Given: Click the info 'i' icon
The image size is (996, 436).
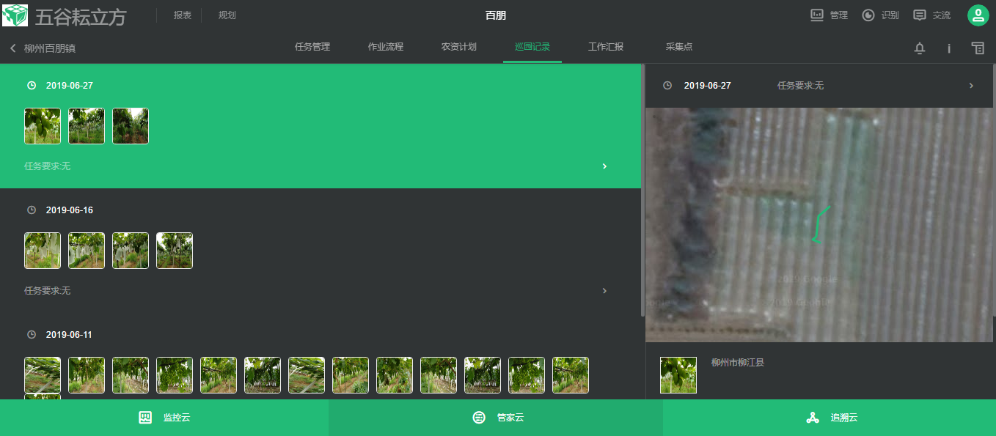Looking at the screenshot, I should coord(948,48).
